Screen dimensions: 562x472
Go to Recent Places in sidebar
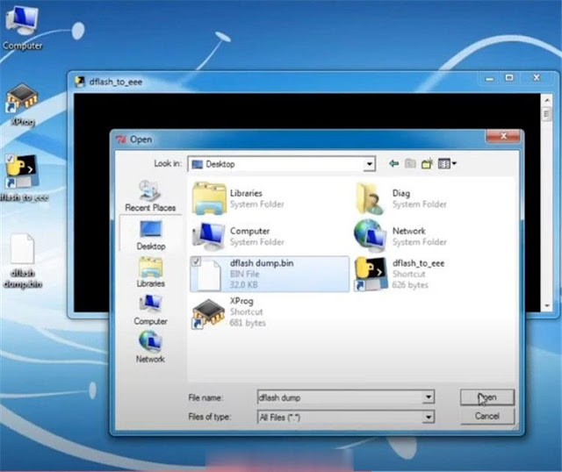click(150, 196)
